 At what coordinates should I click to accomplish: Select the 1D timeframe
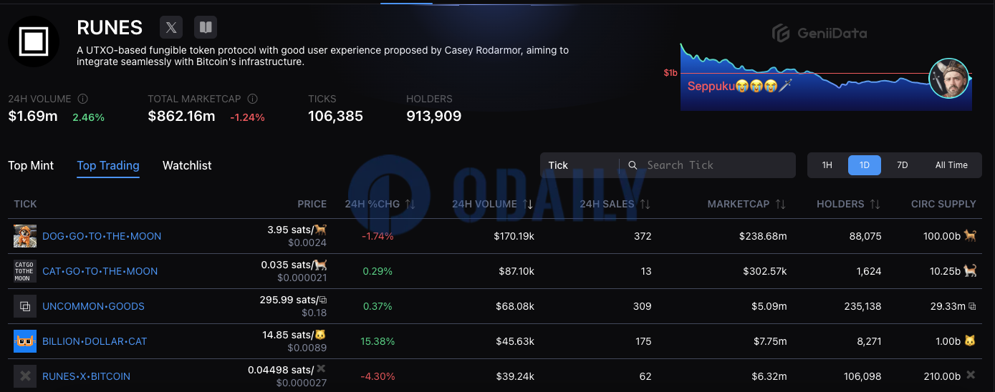865,165
